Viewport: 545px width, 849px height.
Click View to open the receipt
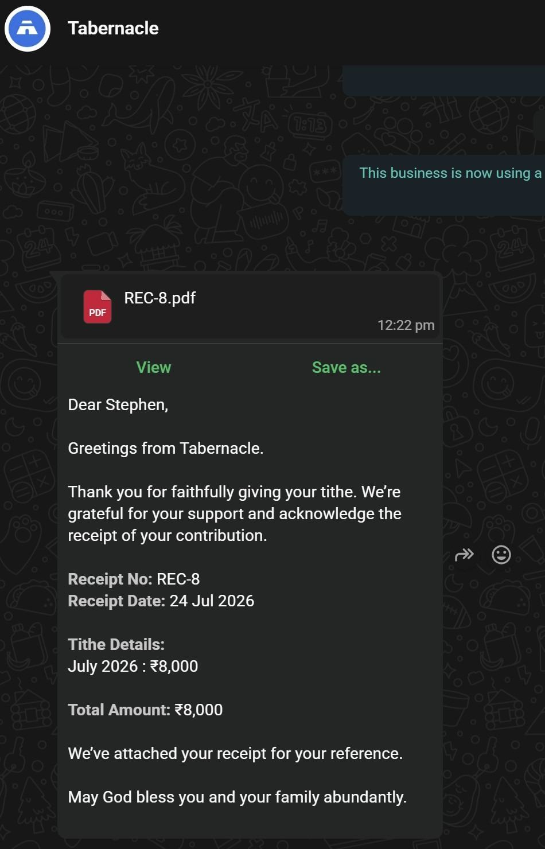click(154, 367)
